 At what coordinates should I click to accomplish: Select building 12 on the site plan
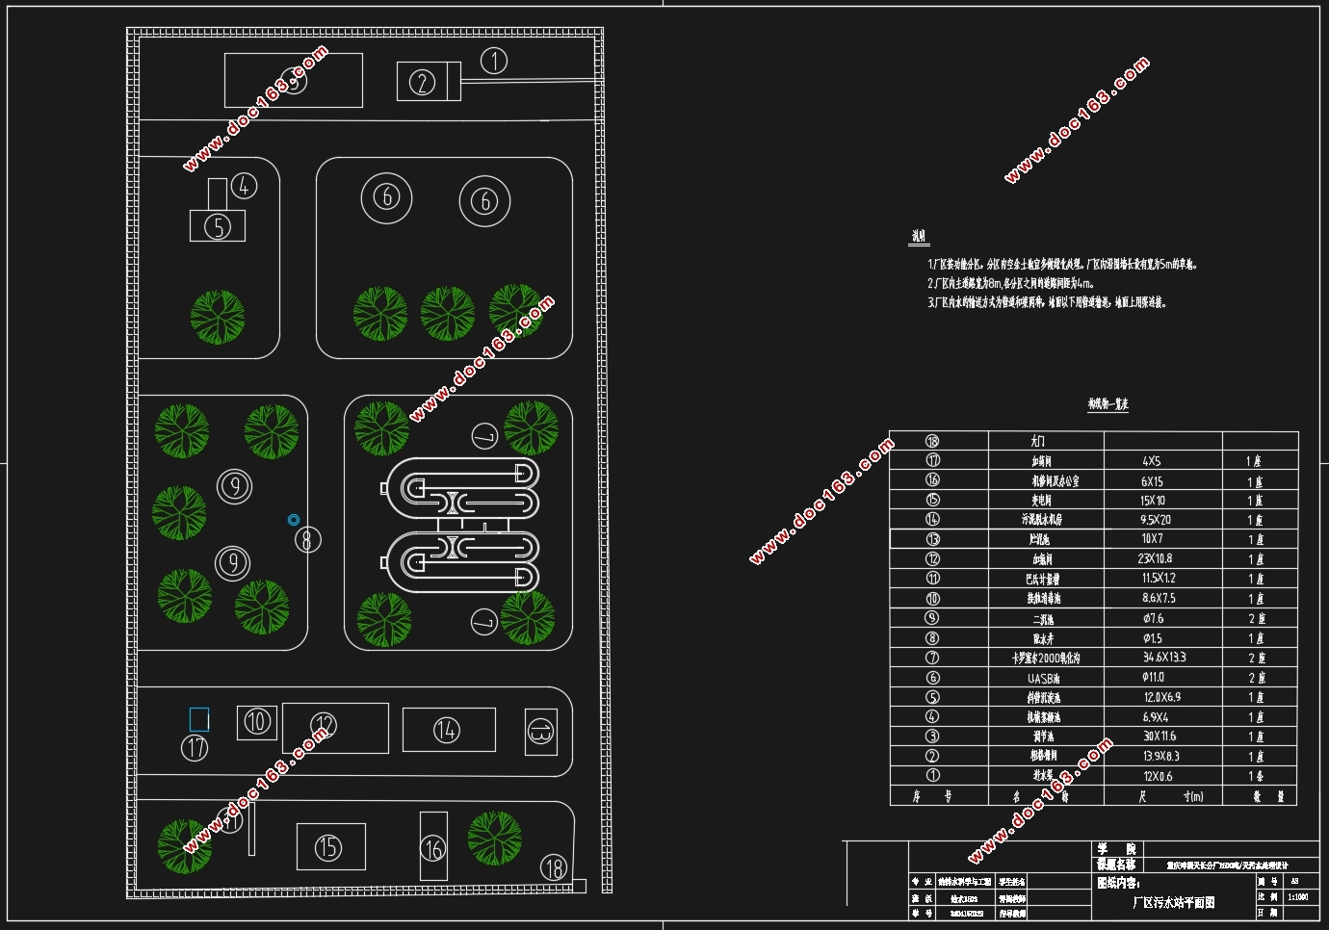coord(335,728)
